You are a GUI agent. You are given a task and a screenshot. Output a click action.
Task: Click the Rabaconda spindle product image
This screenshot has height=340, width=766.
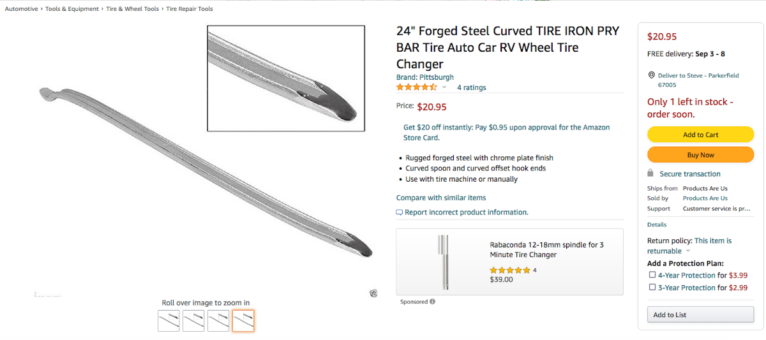442,262
